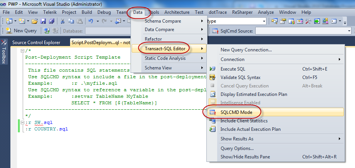Click the New Project toolbar icon
This screenshot has width=355, height=168.
click(9, 21)
